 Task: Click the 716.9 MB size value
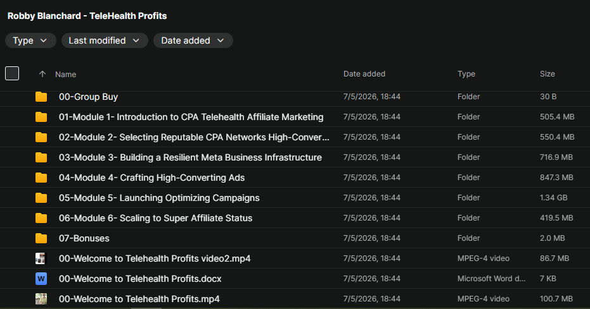pyautogui.click(x=556, y=157)
